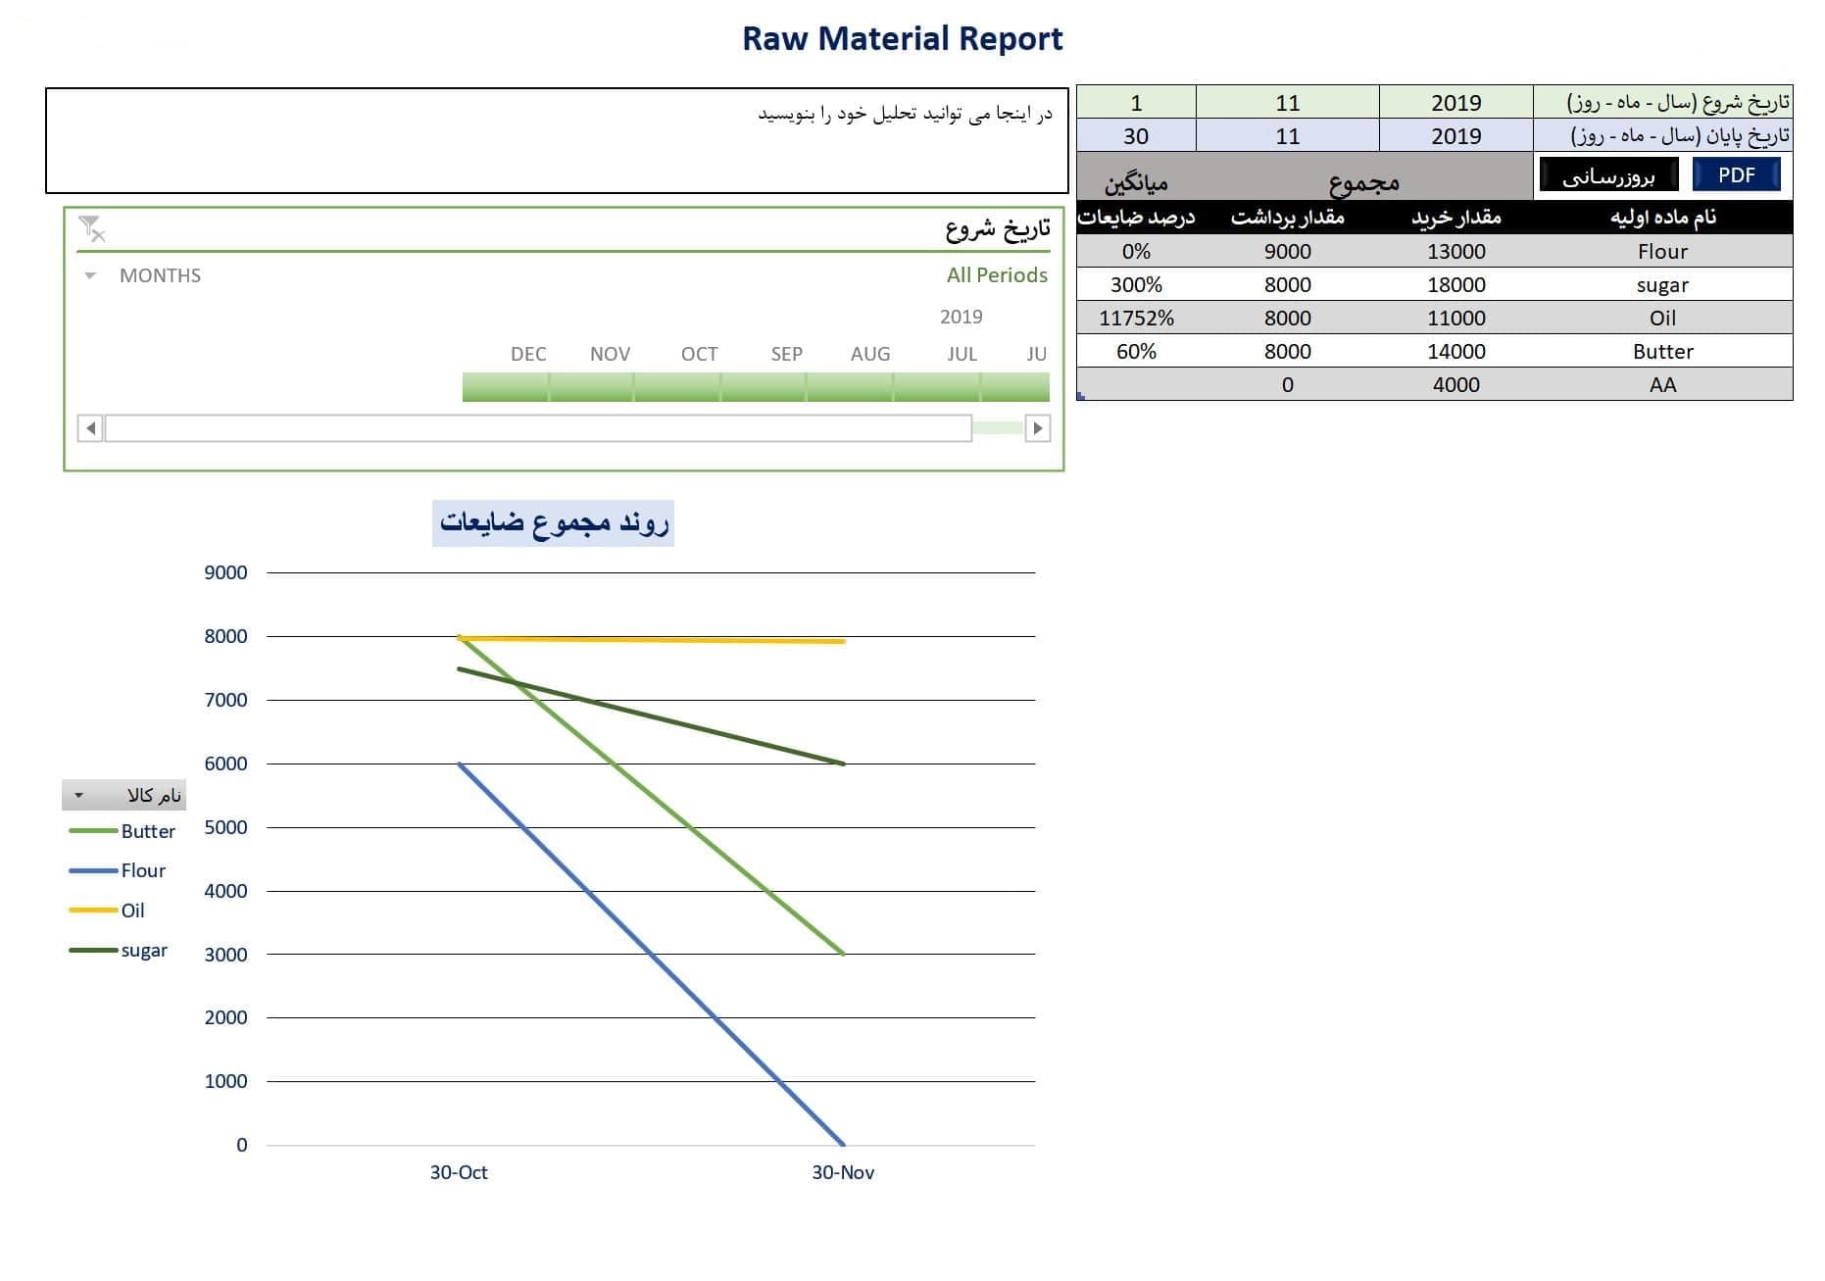Click the All Periods label
1825x1281 pixels.
coord(997,275)
